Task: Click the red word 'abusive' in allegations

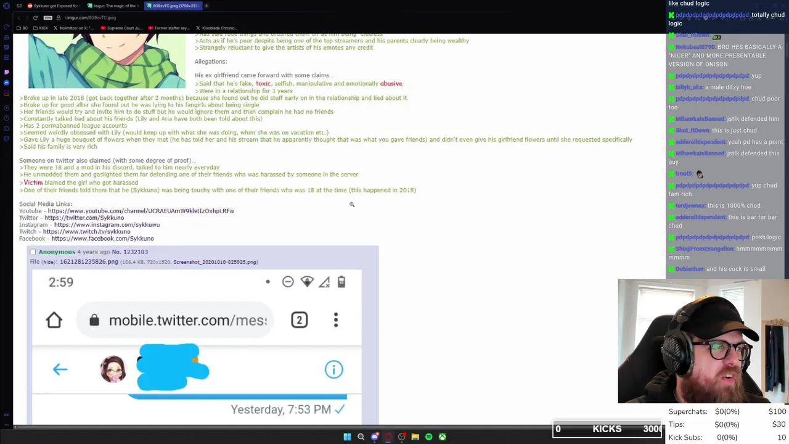Action: 391,84
